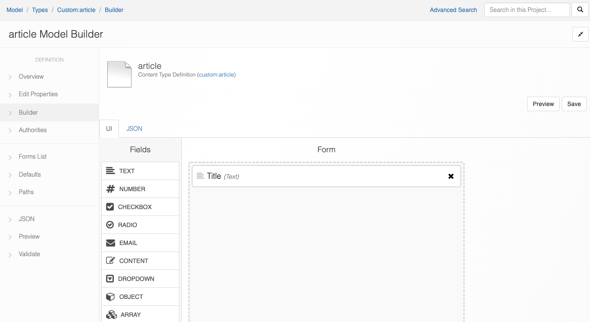Viewport: 590px width, 322px height.
Task: Select the TEXT field type icon
Action: click(110, 171)
